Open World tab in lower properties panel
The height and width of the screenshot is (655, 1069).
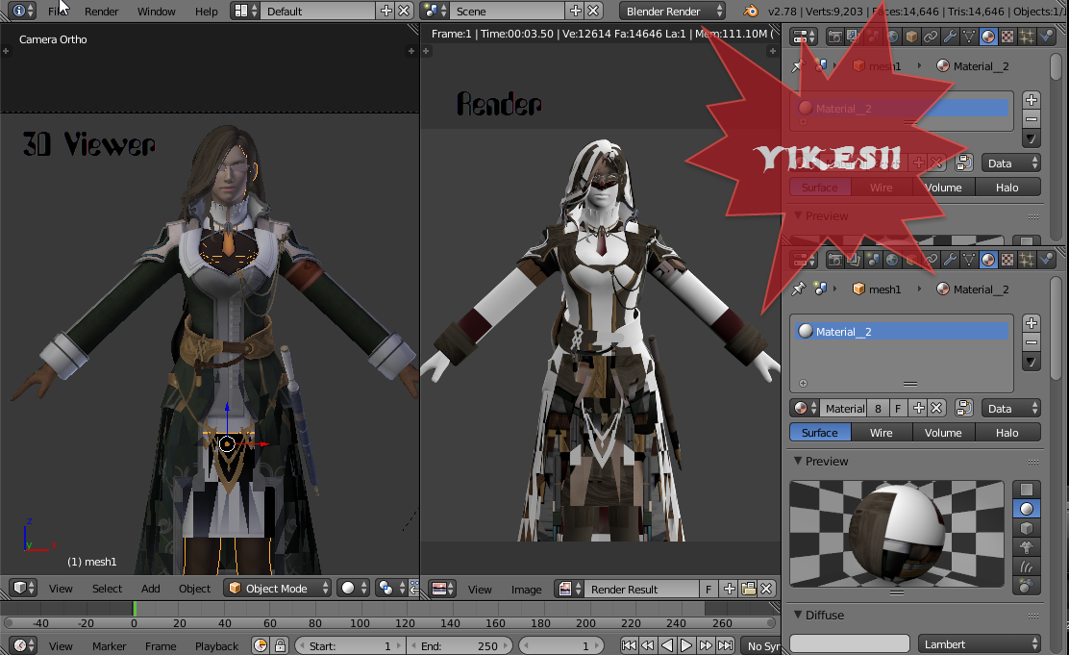click(x=892, y=260)
